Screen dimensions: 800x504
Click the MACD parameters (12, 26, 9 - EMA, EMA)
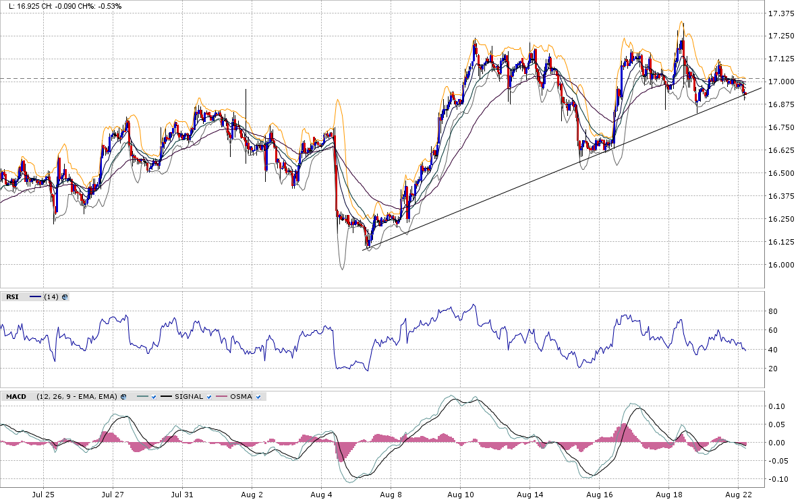click(77, 396)
